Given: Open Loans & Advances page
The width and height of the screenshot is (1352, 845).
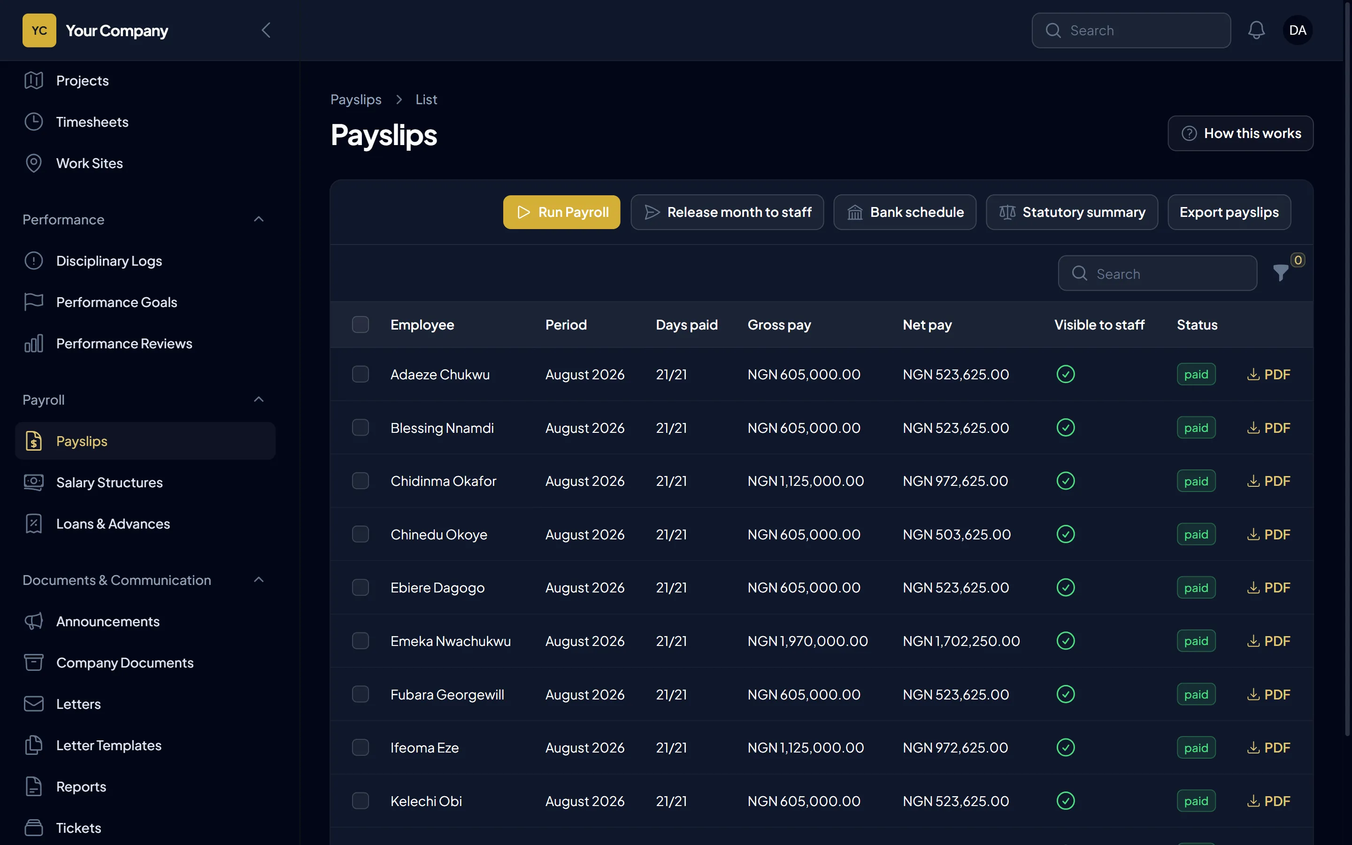Looking at the screenshot, I should pyautogui.click(x=145, y=523).
